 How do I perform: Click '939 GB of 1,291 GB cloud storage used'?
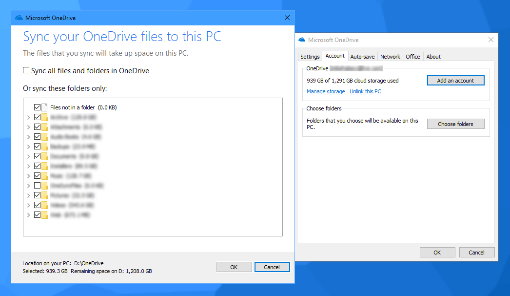tap(353, 81)
